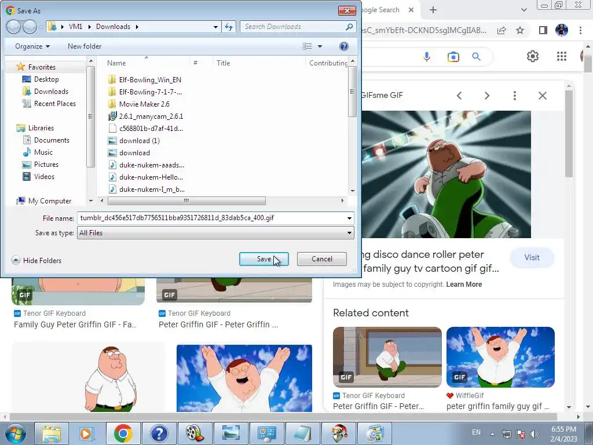Select the download (1) image file
593x445 pixels.
pyautogui.click(x=139, y=140)
